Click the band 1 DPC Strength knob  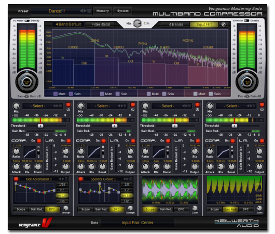pos(66,208)
